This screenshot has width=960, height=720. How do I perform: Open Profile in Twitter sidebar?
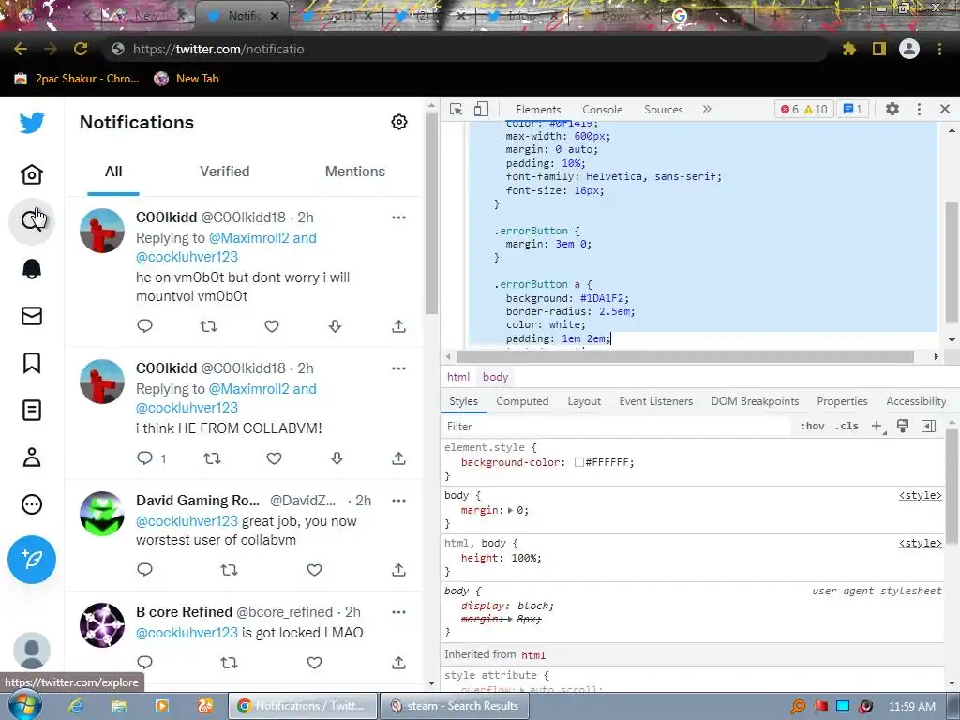(32, 457)
